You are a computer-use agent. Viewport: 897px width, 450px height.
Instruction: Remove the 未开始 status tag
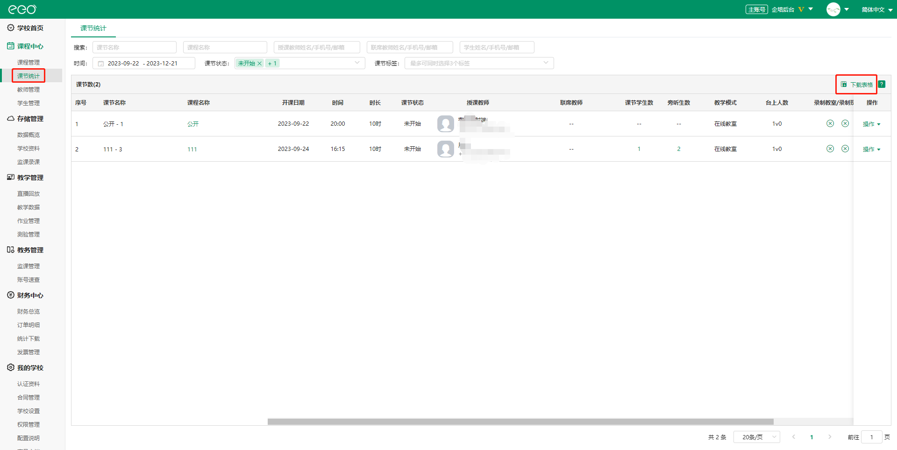(x=260, y=63)
